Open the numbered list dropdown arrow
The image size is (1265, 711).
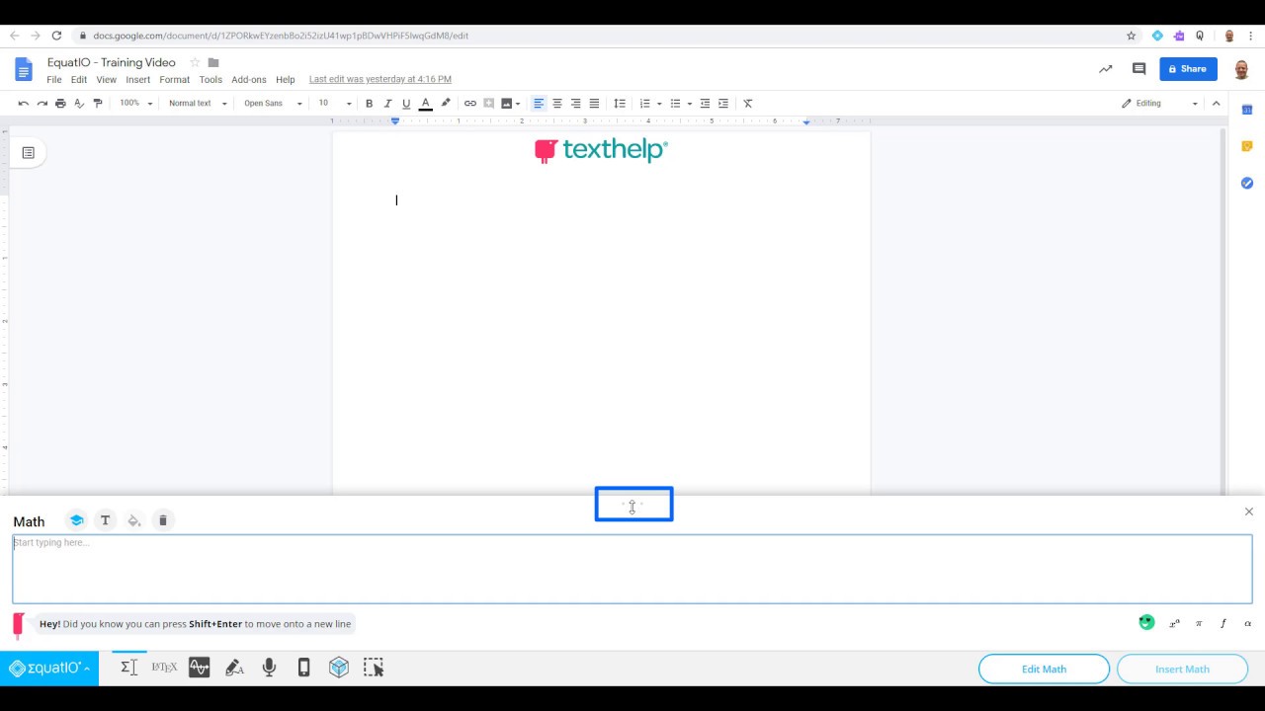(659, 104)
